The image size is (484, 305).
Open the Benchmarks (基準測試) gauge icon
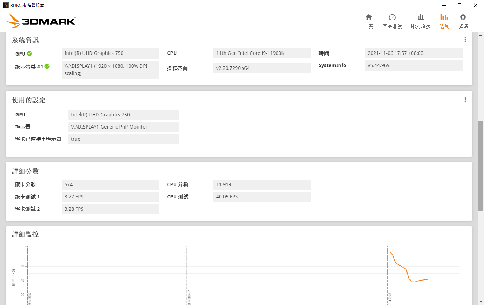(392, 17)
